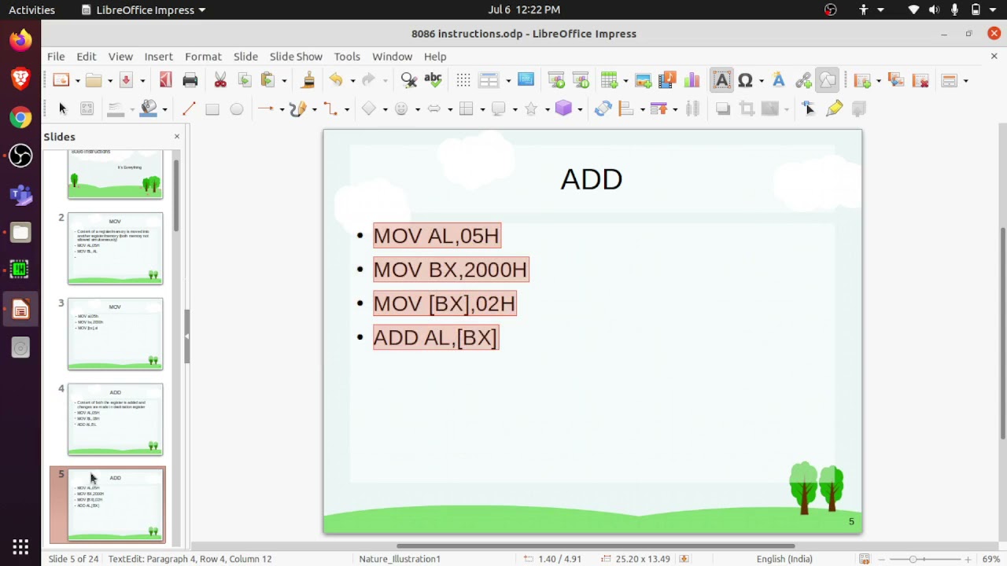The image size is (1007, 566).
Task: Click the Clone Formatting paintbrush icon
Action: 308,79
